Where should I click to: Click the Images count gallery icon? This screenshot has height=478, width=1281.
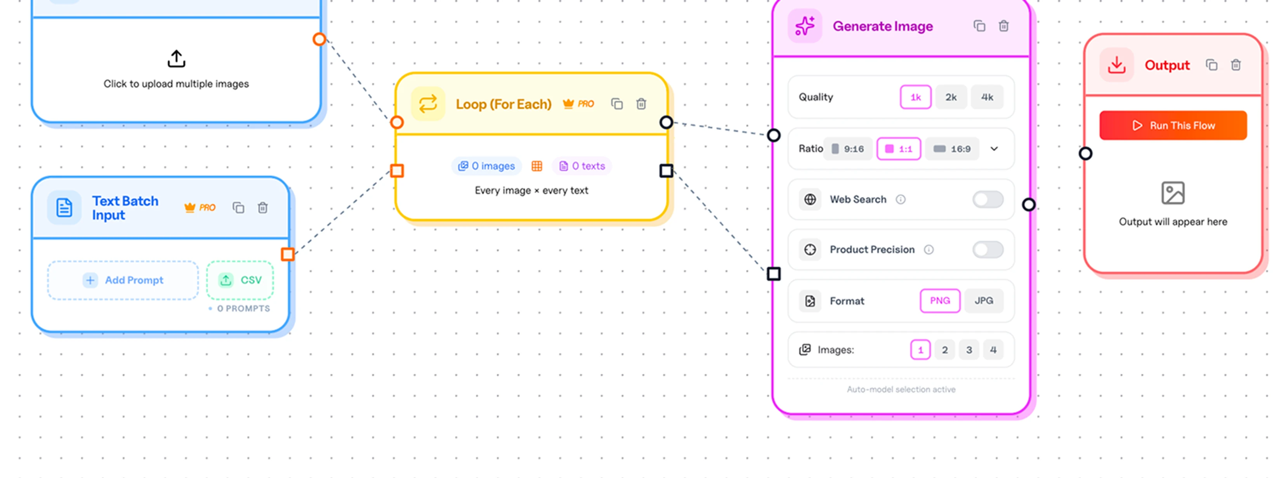coord(805,349)
